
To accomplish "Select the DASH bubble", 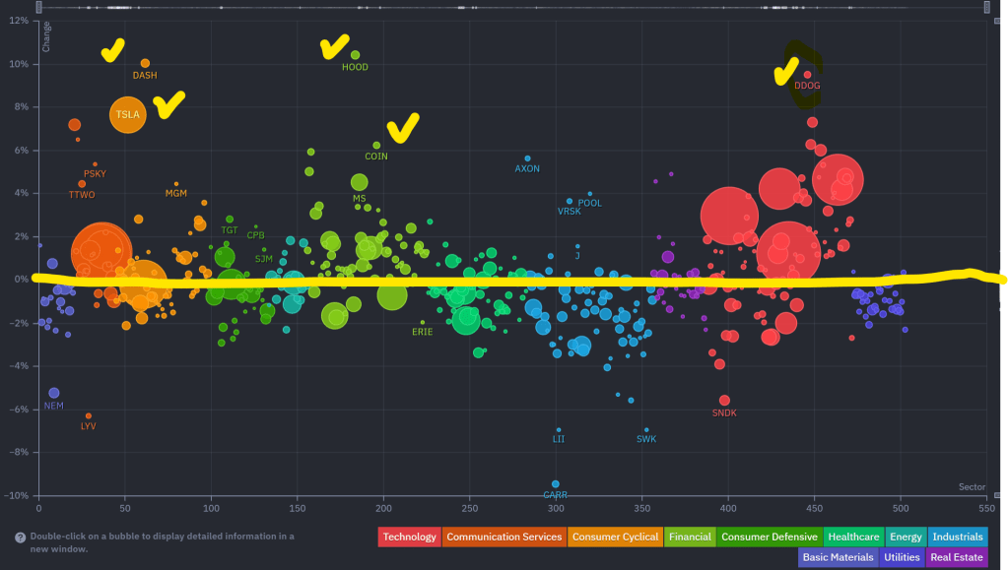I will pos(145,63).
